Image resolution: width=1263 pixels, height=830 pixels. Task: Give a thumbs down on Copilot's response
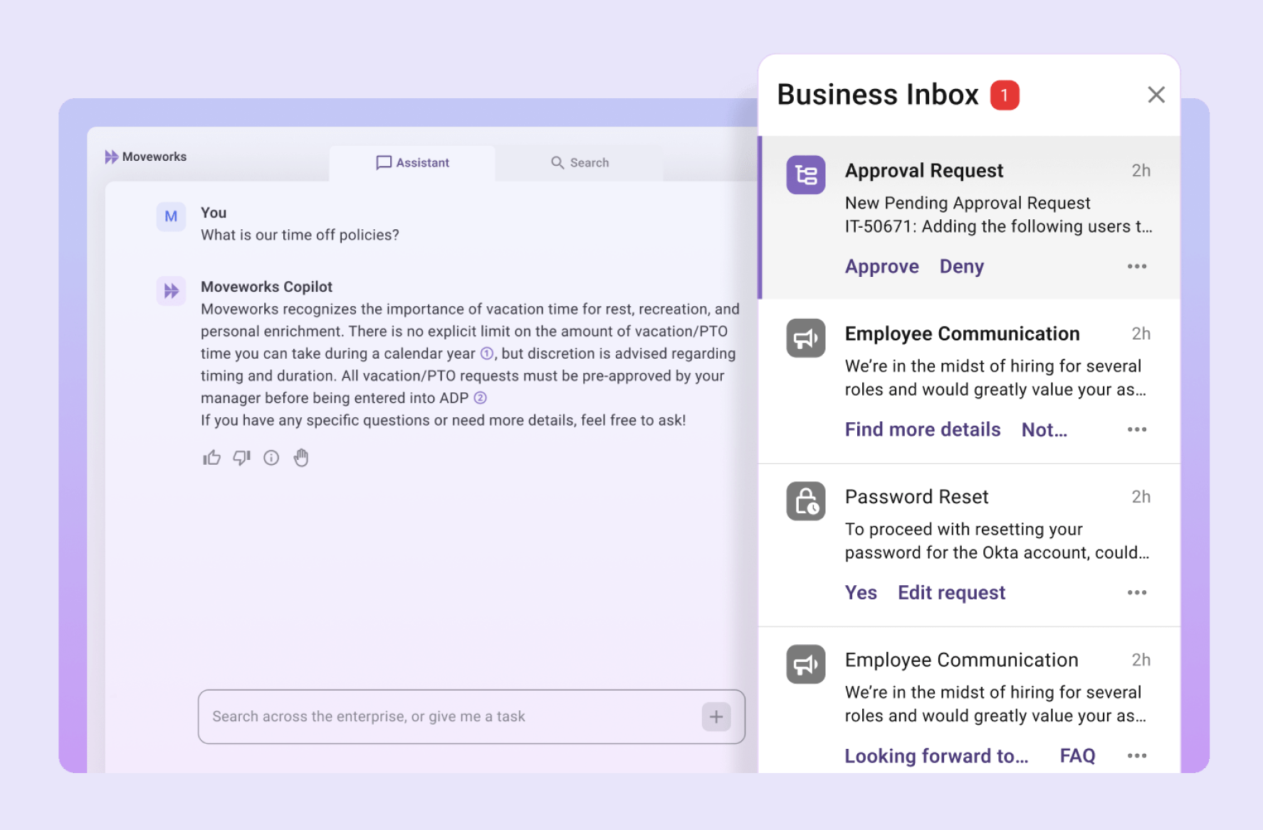(241, 458)
